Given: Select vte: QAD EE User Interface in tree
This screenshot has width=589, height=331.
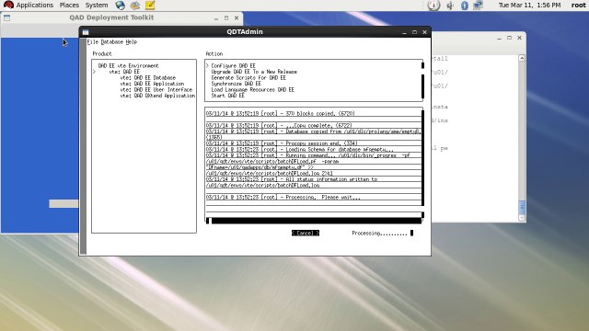Looking at the screenshot, I should [156, 90].
